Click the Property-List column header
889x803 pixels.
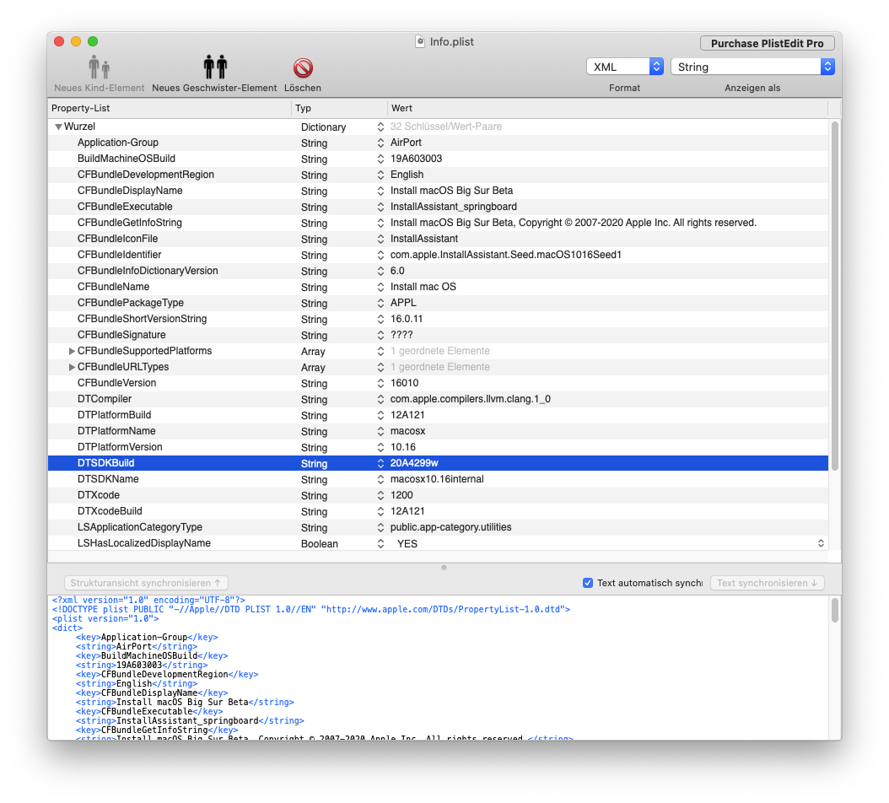pos(169,109)
